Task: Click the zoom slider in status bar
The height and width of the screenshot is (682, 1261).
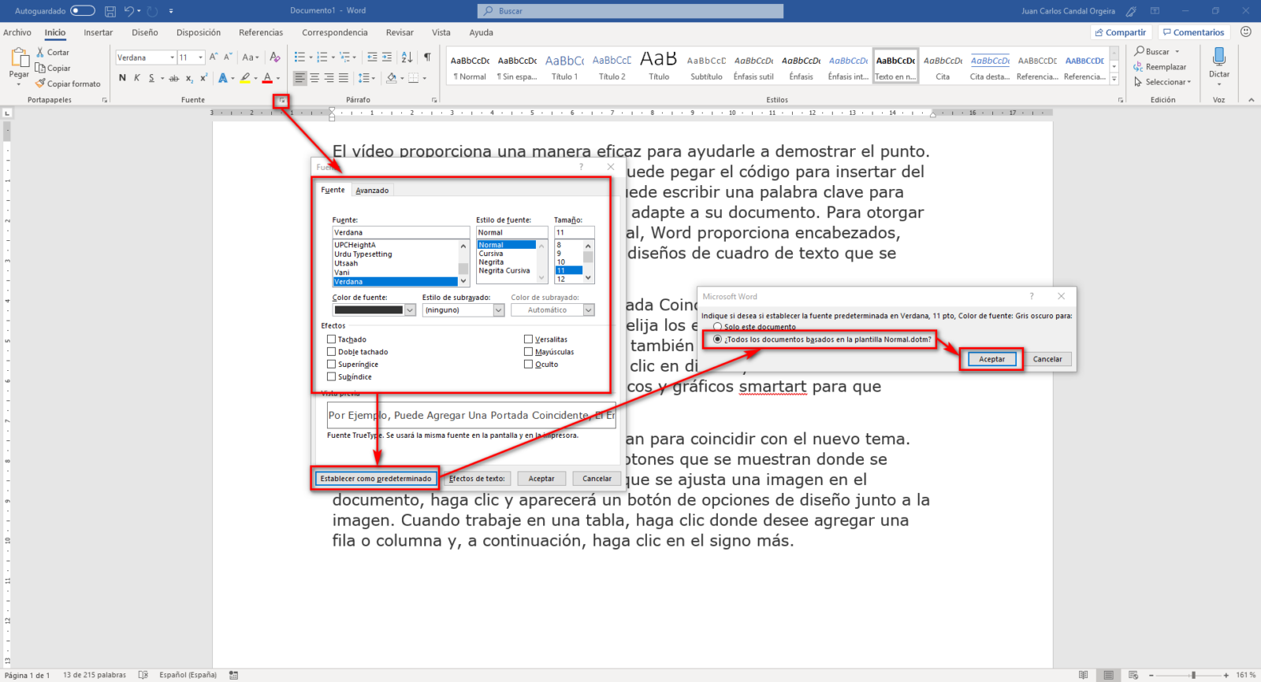Action: 1193,675
